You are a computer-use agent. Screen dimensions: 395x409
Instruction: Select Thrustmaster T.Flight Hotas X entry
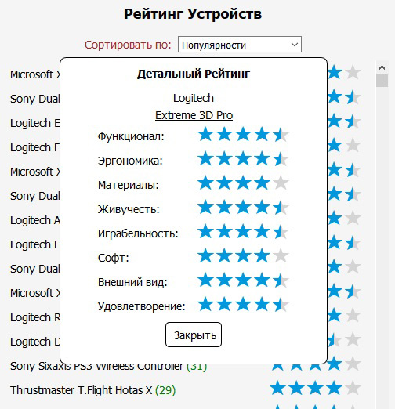coord(81,390)
